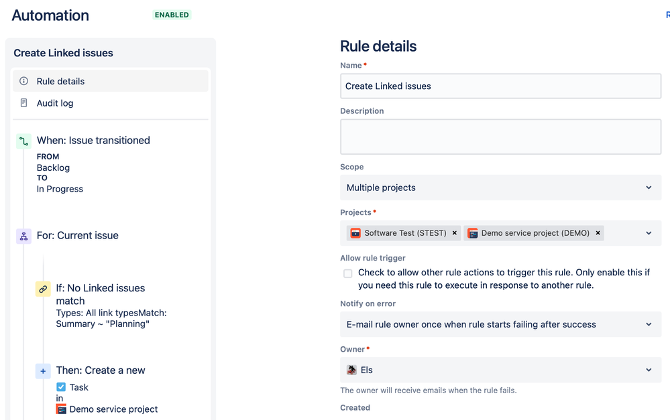This screenshot has width=670, height=420.
Task: Click the owner avatar next to Els
Action: point(351,370)
